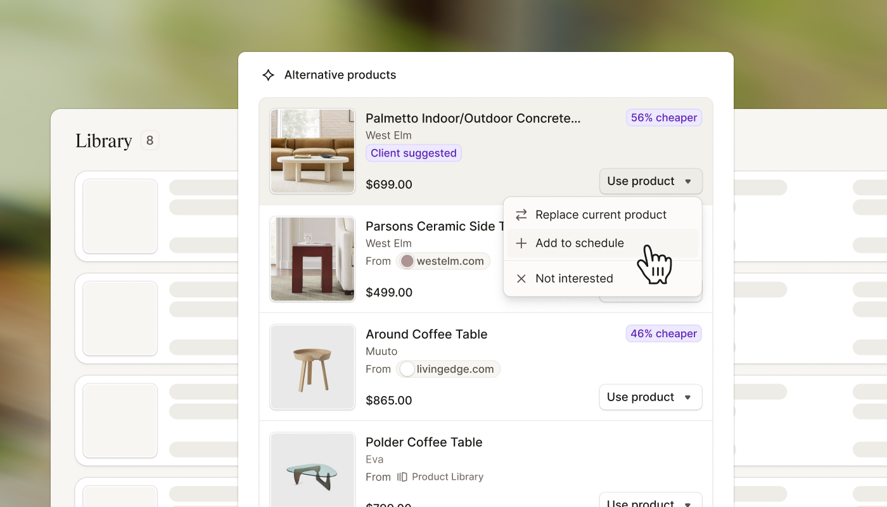Click the $699.00 price

pyautogui.click(x=389, y=184)
